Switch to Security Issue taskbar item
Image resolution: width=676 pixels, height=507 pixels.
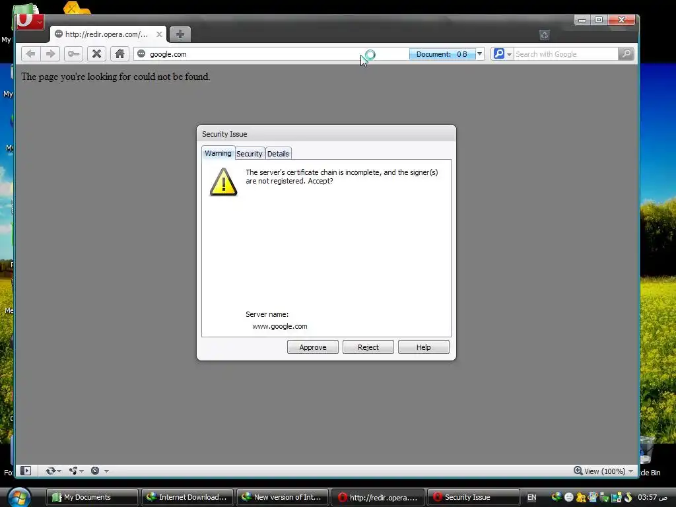click(473, 497)
